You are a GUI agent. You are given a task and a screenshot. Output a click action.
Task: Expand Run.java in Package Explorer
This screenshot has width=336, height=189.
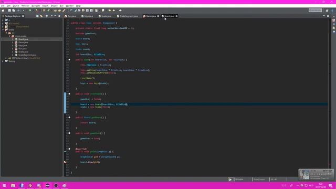point(13,49)
